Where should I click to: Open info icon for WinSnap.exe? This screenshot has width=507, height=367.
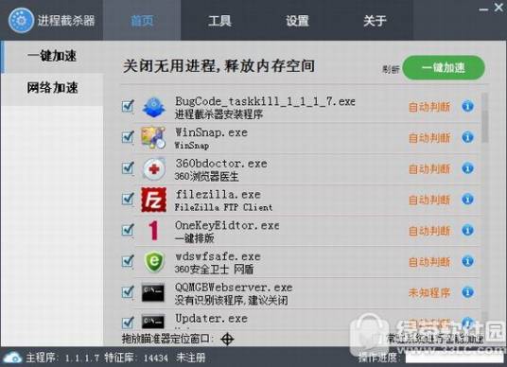pos(467,137)
